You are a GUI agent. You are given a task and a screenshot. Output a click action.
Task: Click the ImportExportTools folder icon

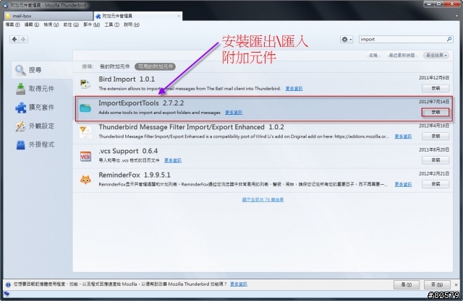click(x=85, y=108)
